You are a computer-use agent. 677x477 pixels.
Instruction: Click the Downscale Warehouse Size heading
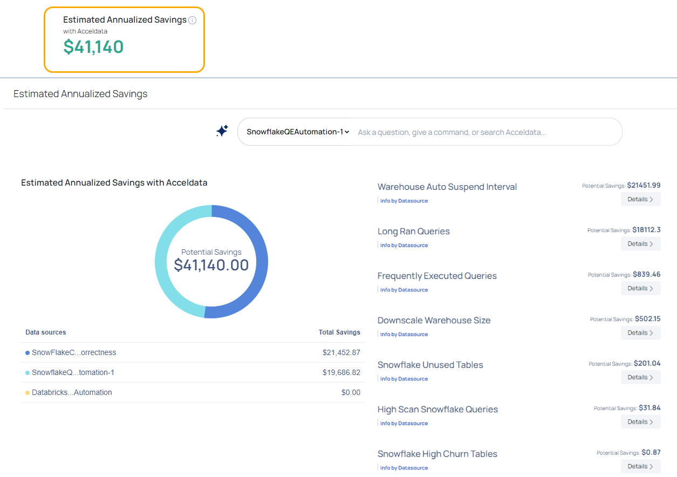434,321
